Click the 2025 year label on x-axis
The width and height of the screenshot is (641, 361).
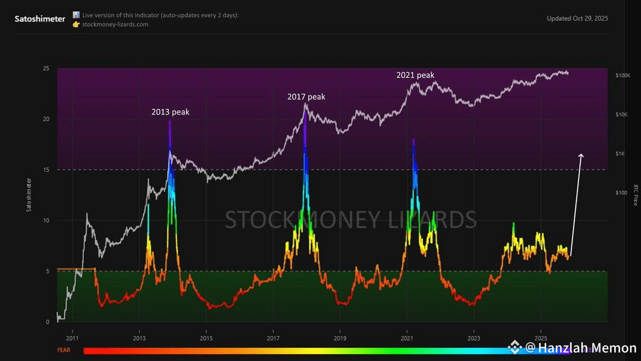coord(541,338)
